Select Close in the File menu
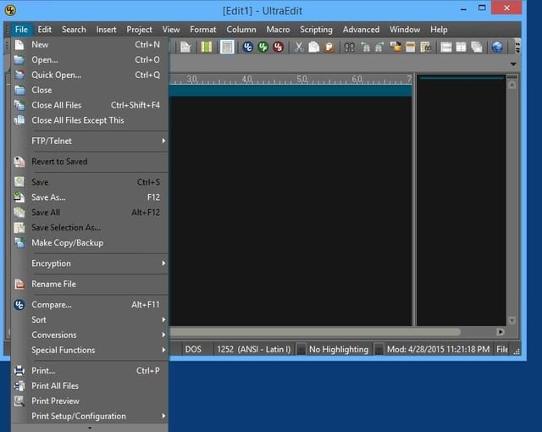The height and width of the screenshot is (432, 542). tap(90, 90)
